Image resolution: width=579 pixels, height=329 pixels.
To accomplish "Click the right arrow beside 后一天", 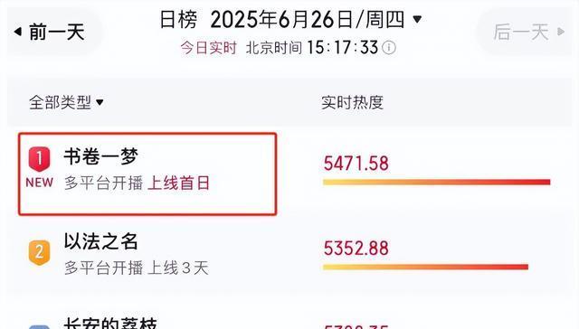I will point(561,32).
